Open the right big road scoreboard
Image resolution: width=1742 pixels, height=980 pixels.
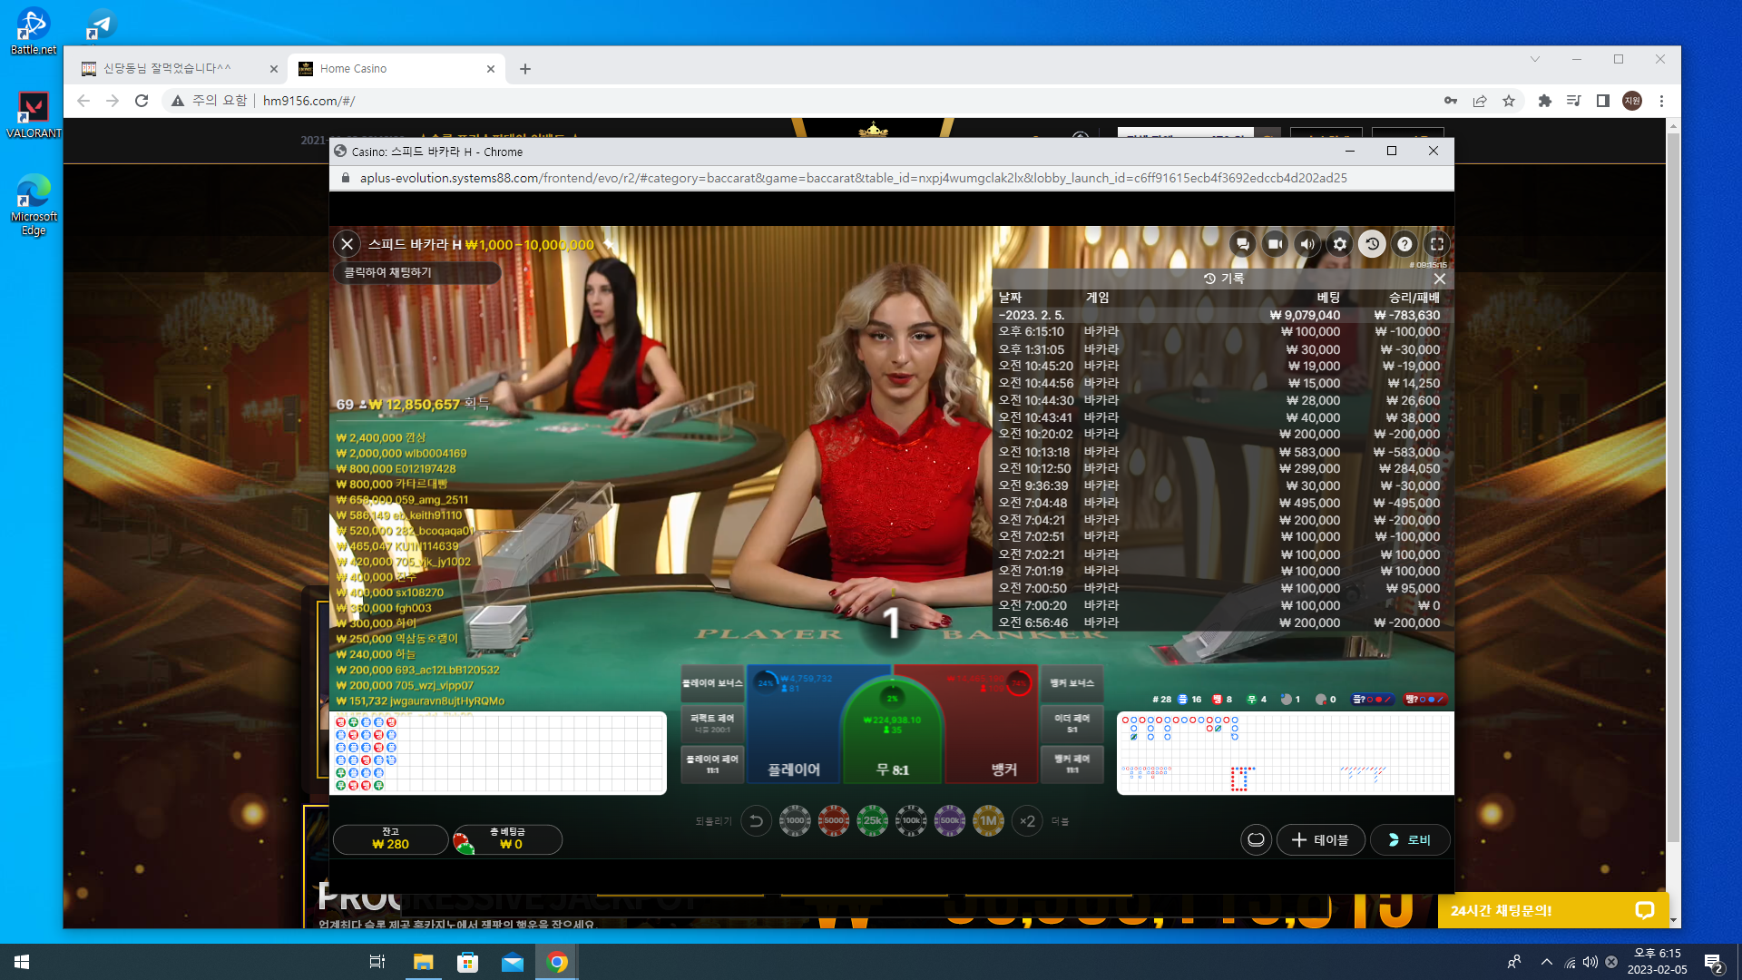pos(1285,753)
